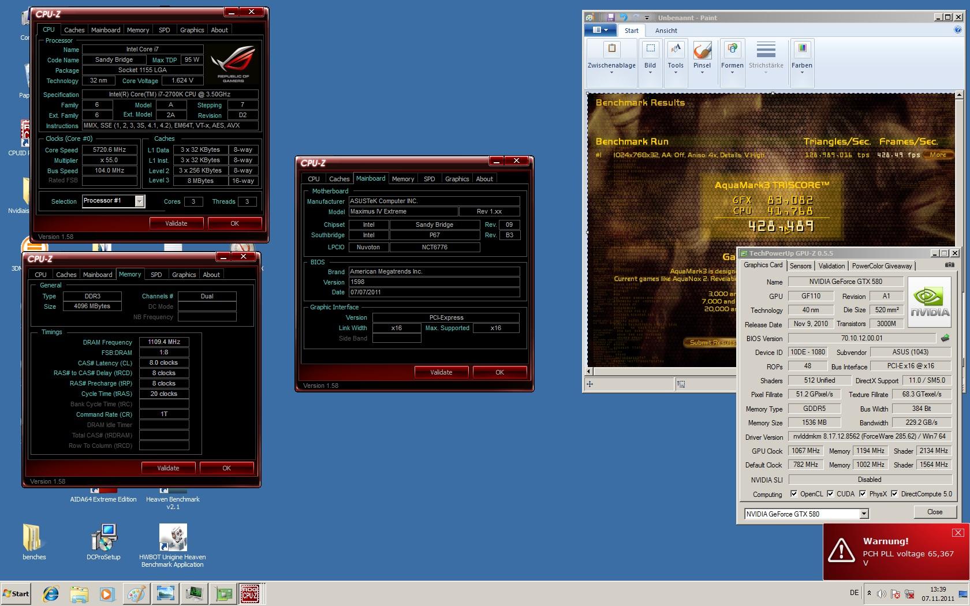
Task: Click the Save icon in Paint's title bar
Action: point(610,18)
